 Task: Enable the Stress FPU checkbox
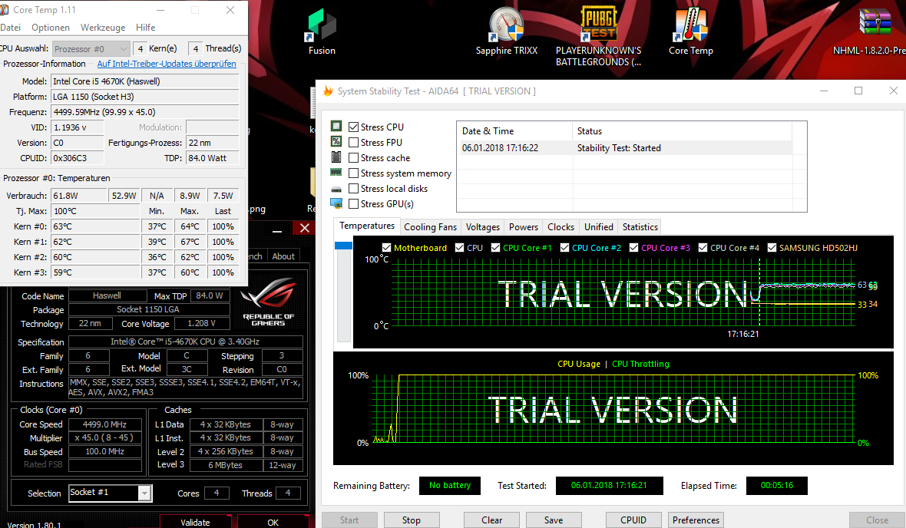click(354, 142)
